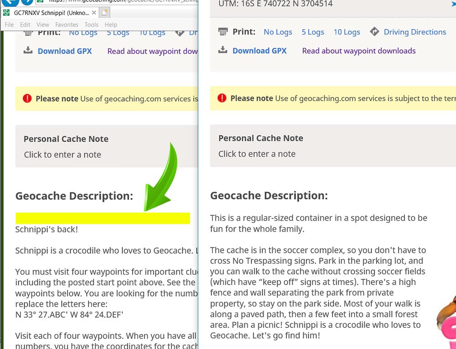The image size is (456, 349).
Task: Click the download icon in right window
Action: pos(223,50)
